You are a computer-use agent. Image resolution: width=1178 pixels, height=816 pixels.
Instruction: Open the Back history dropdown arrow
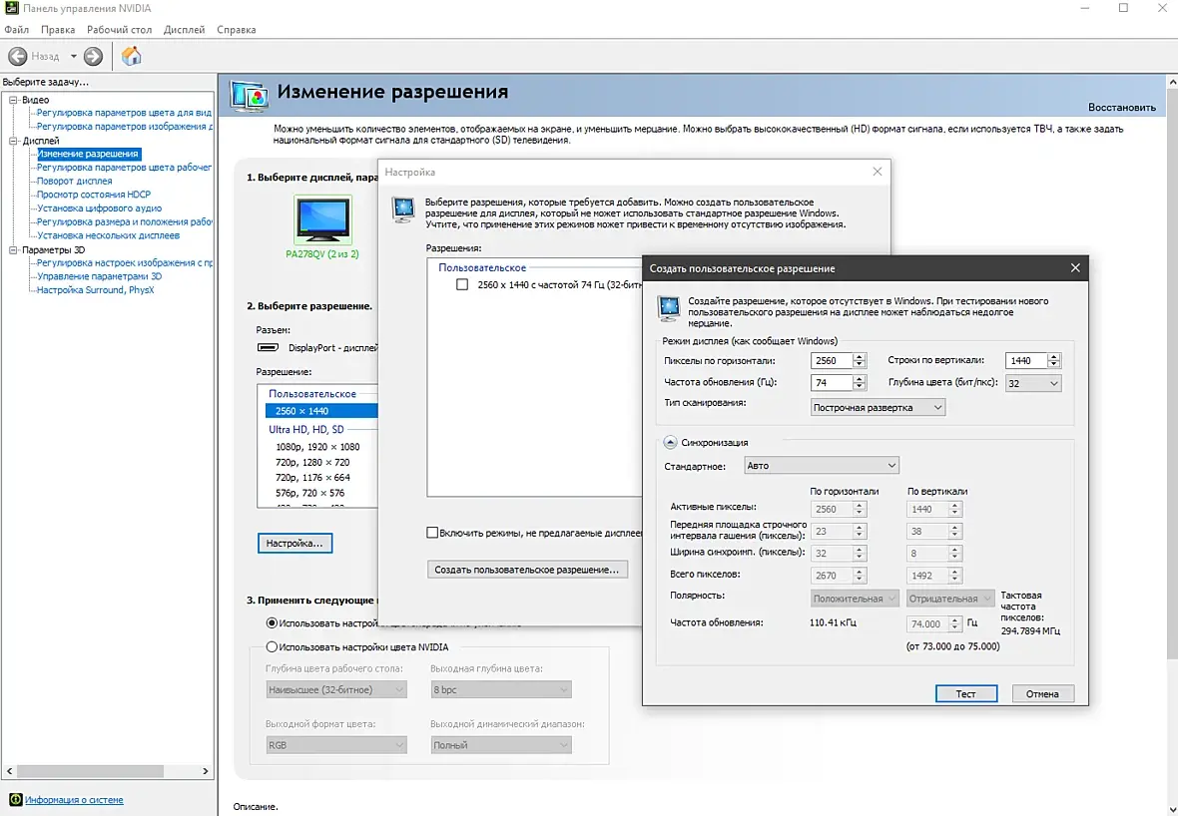74,56
